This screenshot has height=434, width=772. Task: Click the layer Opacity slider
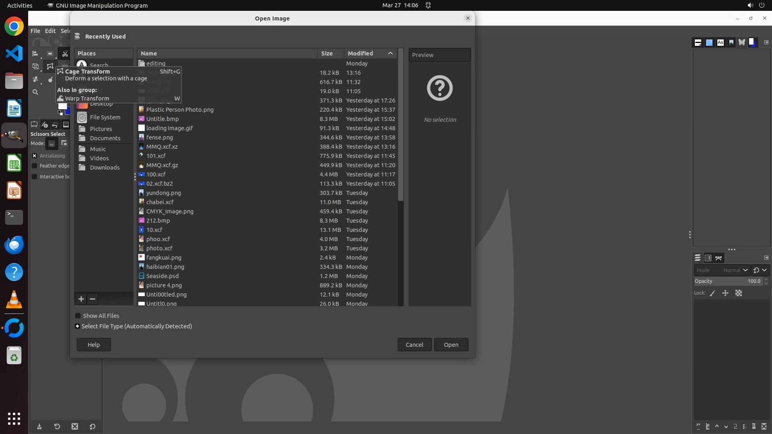tap(727, 281)
